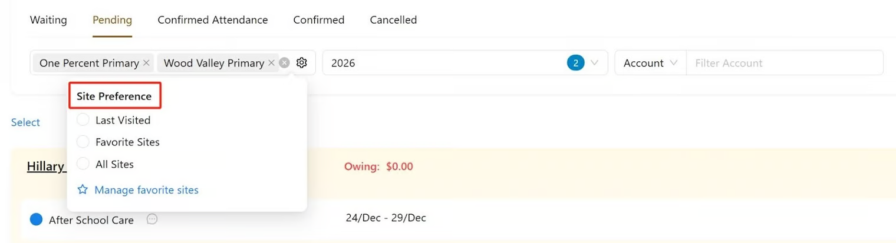Click the Filter Account input field
The height and width of the screenshot is (243, 896).
tap(784, 63)
